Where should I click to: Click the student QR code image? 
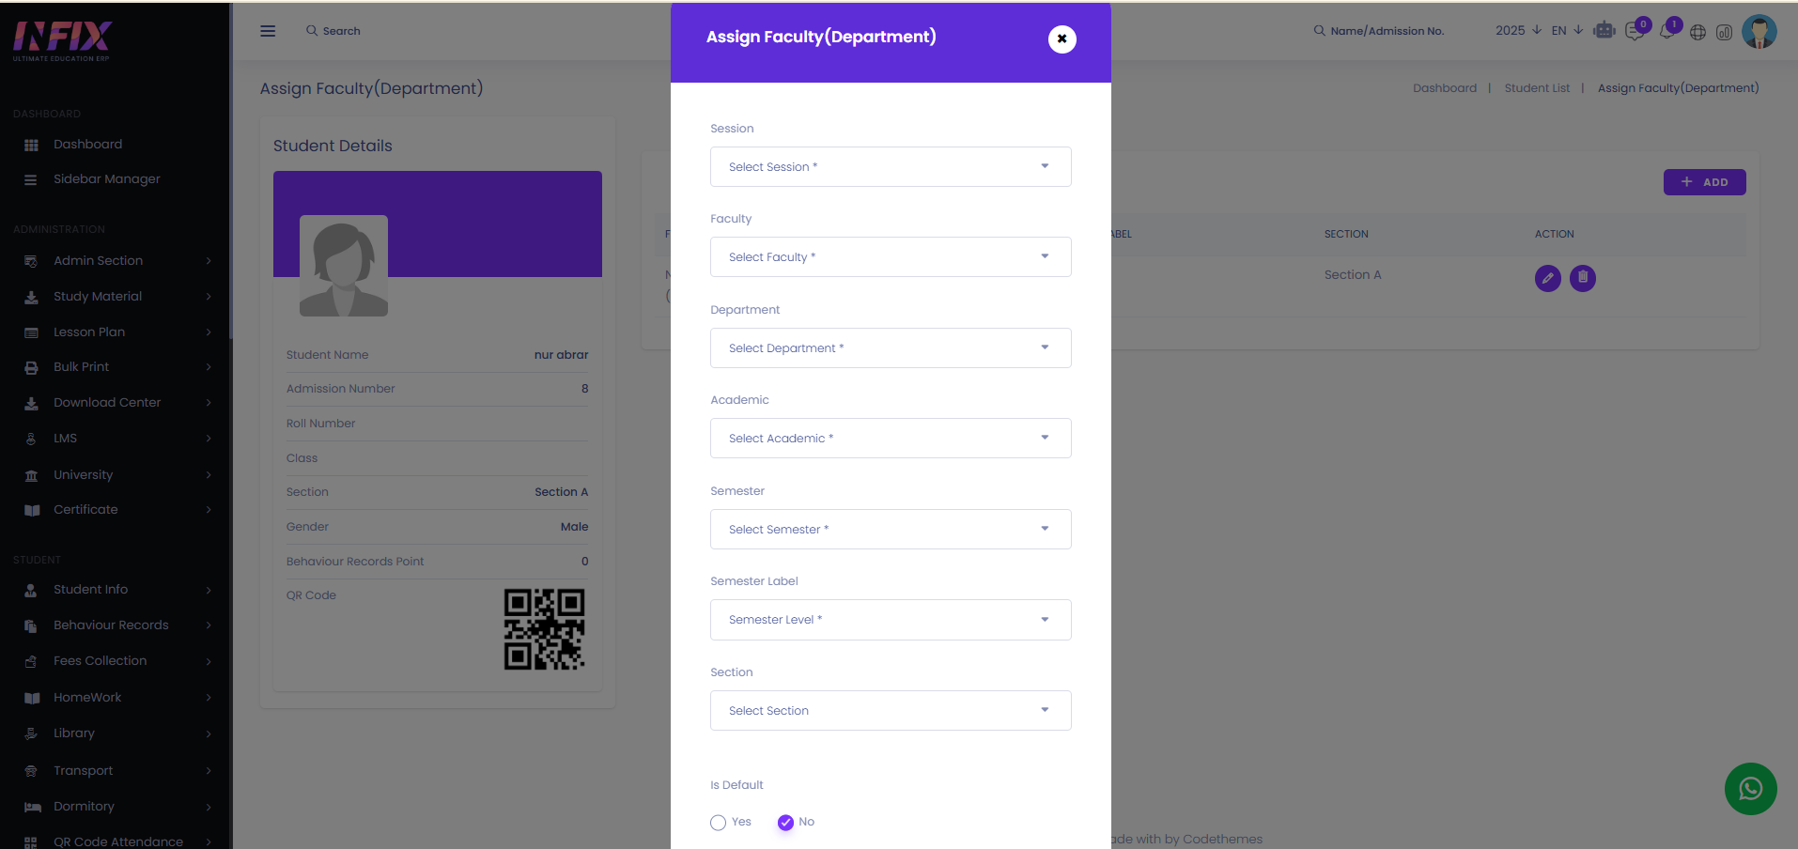[544, 629]
